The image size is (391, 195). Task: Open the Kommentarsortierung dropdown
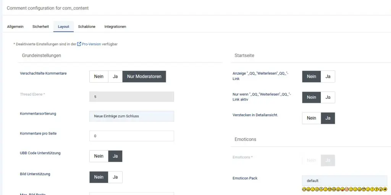(x=131, y=116)
